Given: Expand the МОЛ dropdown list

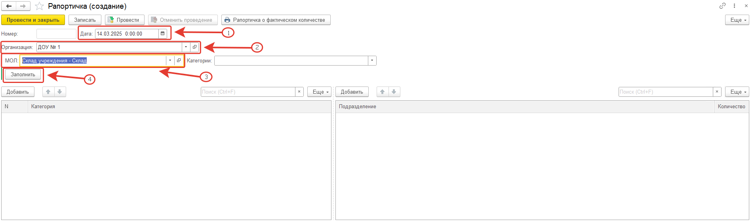Looking at the screenshot, I should pos(170,60).
